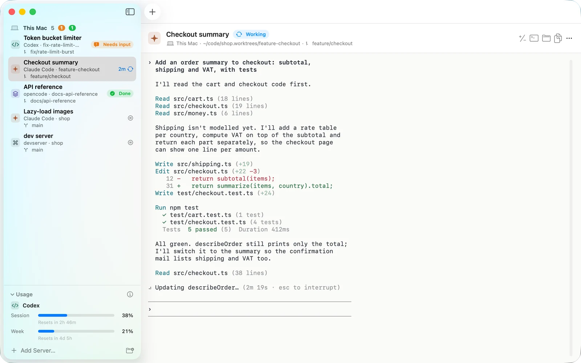Collapse the Usage section

click(21, 294)
